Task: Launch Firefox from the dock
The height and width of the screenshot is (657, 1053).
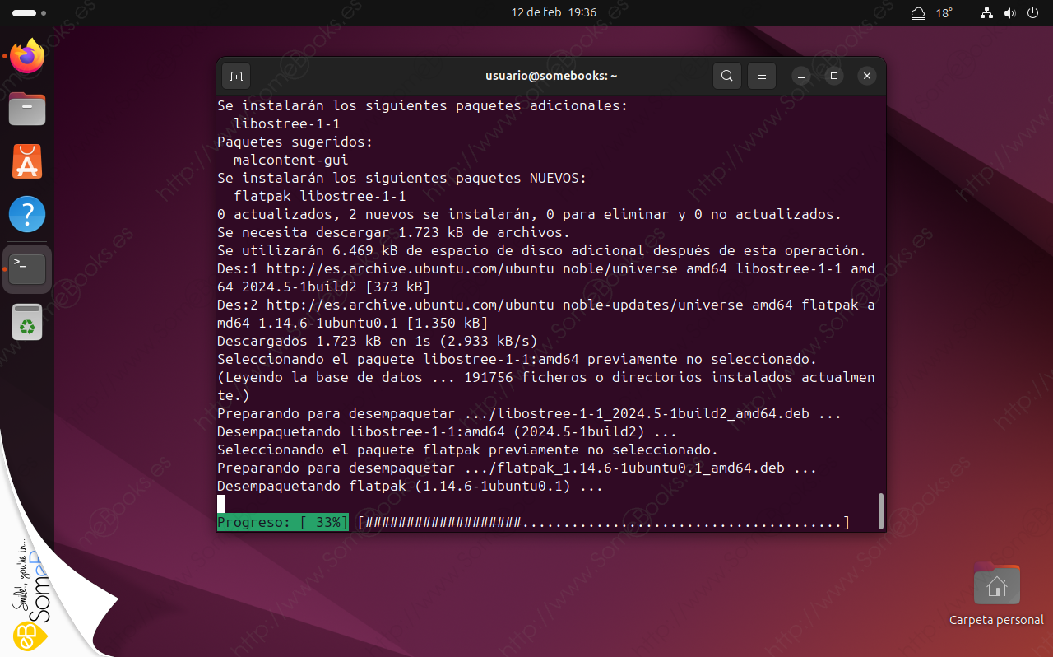Action: point(27,57)
